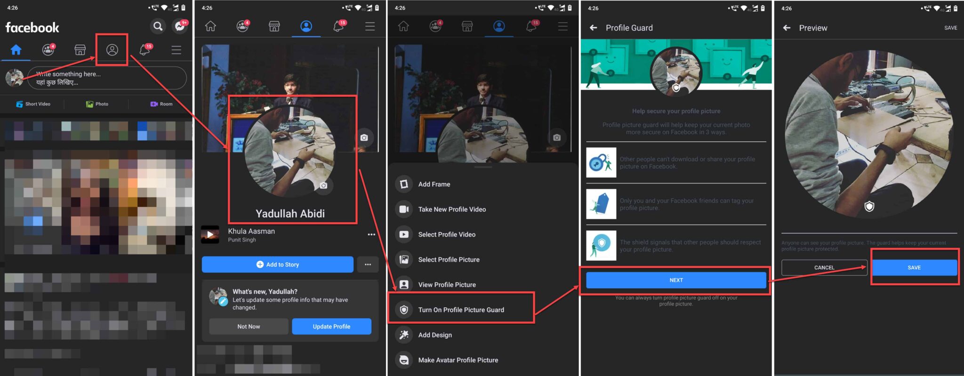Tap shield icon beside Profile Picture Guard
Image resolution: width=964 pixels, height=376 pixels.
[x=404, y=310]
